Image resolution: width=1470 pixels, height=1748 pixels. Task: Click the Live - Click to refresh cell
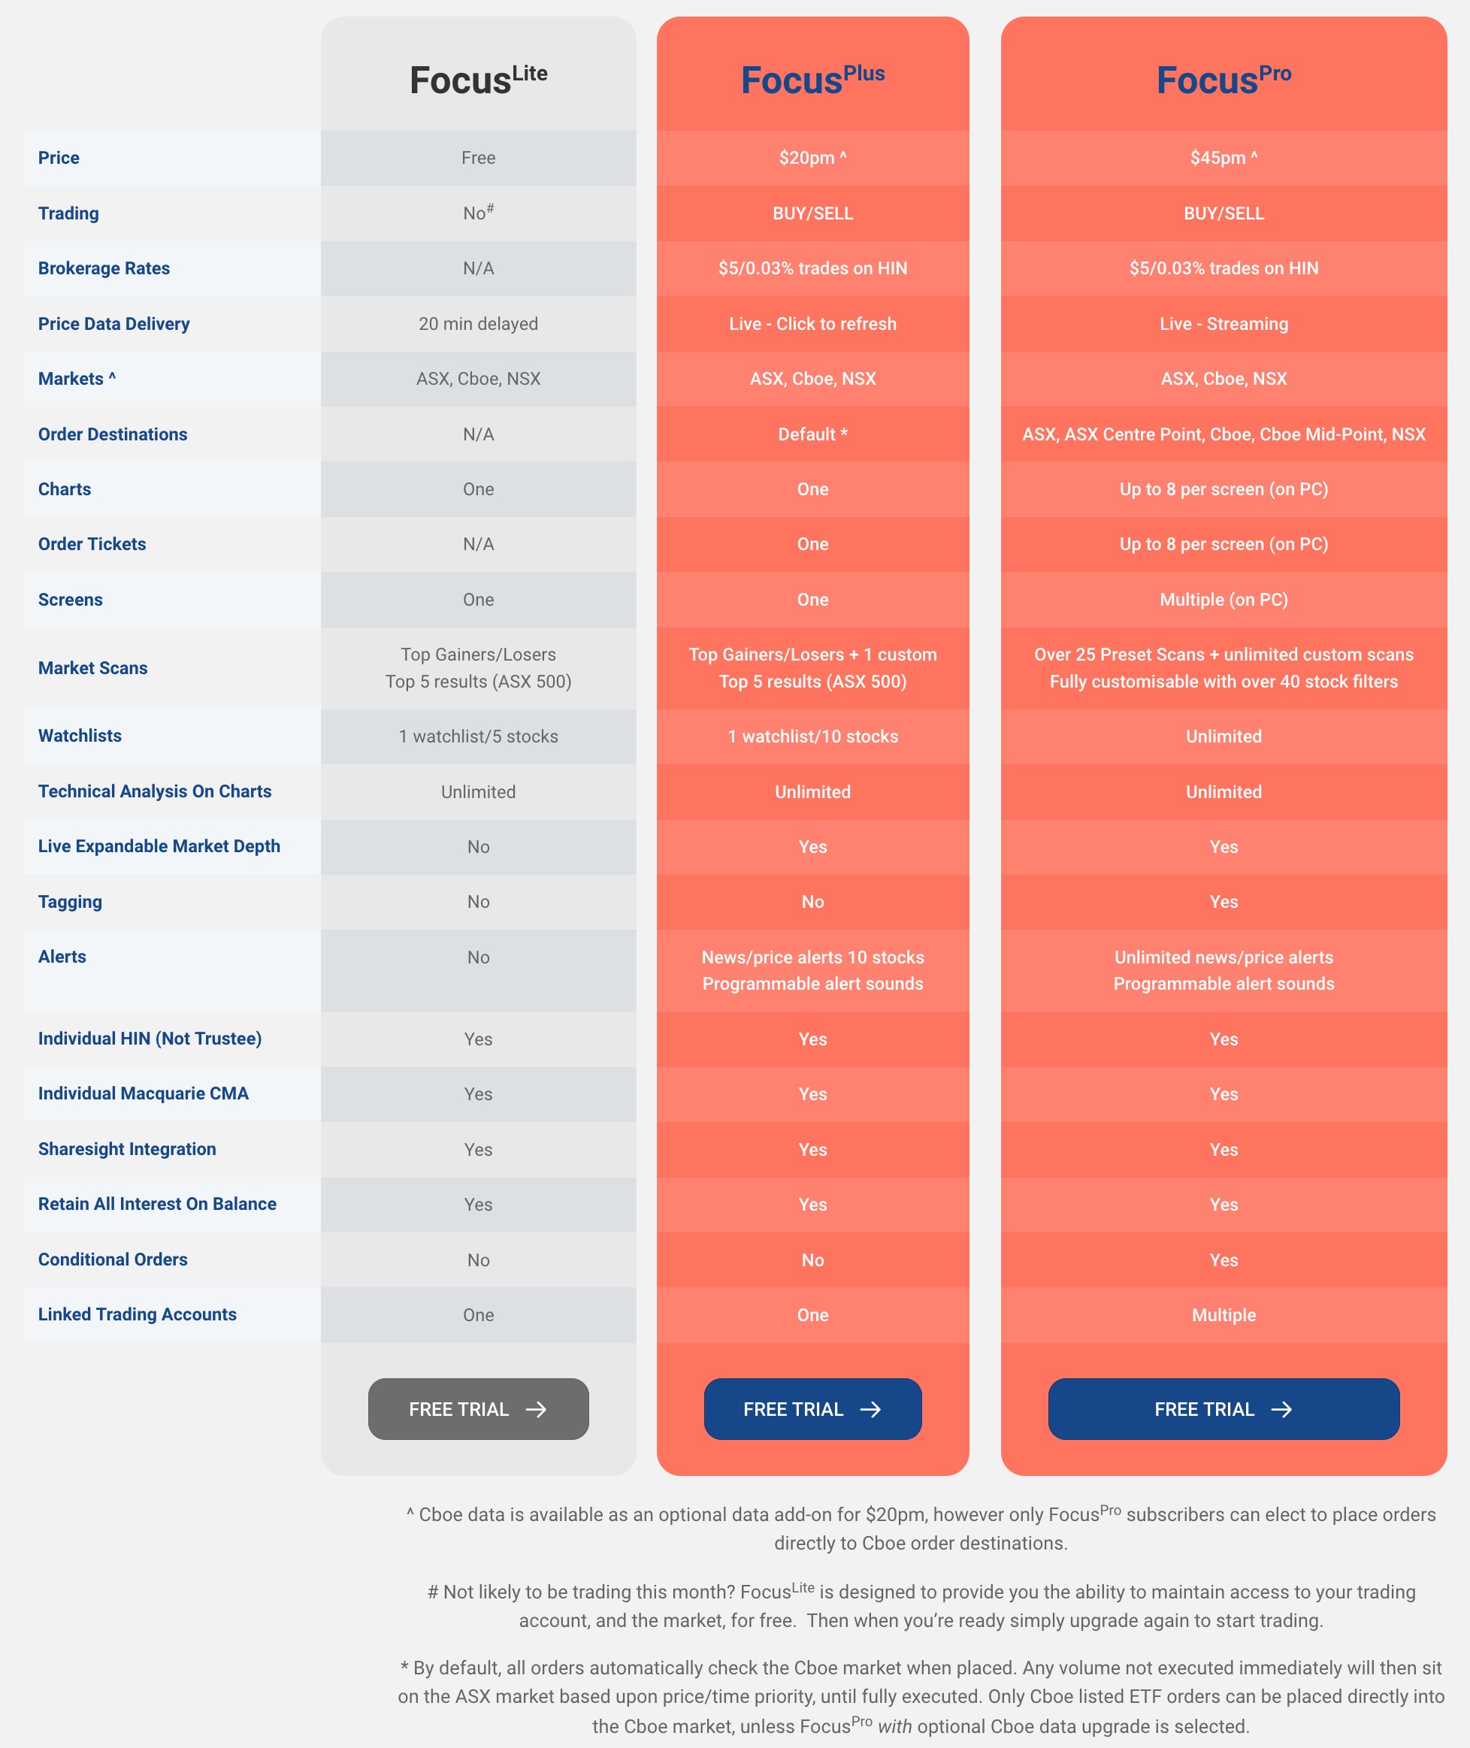click(x=812, y=323)
